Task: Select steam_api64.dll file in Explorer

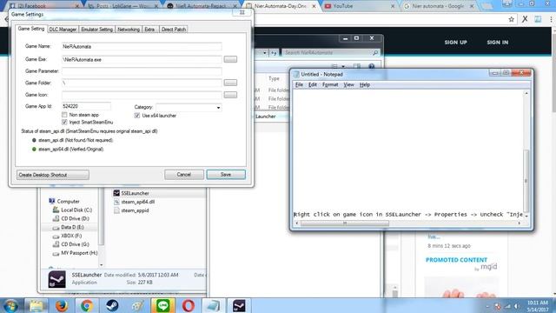Action: click(x=134, y=202)
